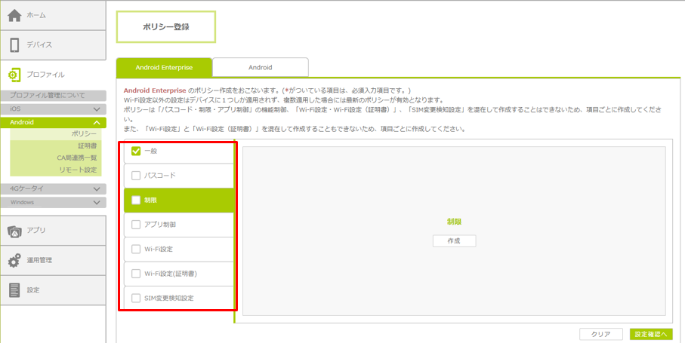Viewport: 685px width, 343px height.
Task: Tick the アプリ制御 checkbox
Action: click(x=136, y=225)
